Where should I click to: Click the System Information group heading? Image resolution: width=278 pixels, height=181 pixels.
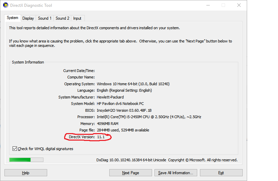pos(28,62)
